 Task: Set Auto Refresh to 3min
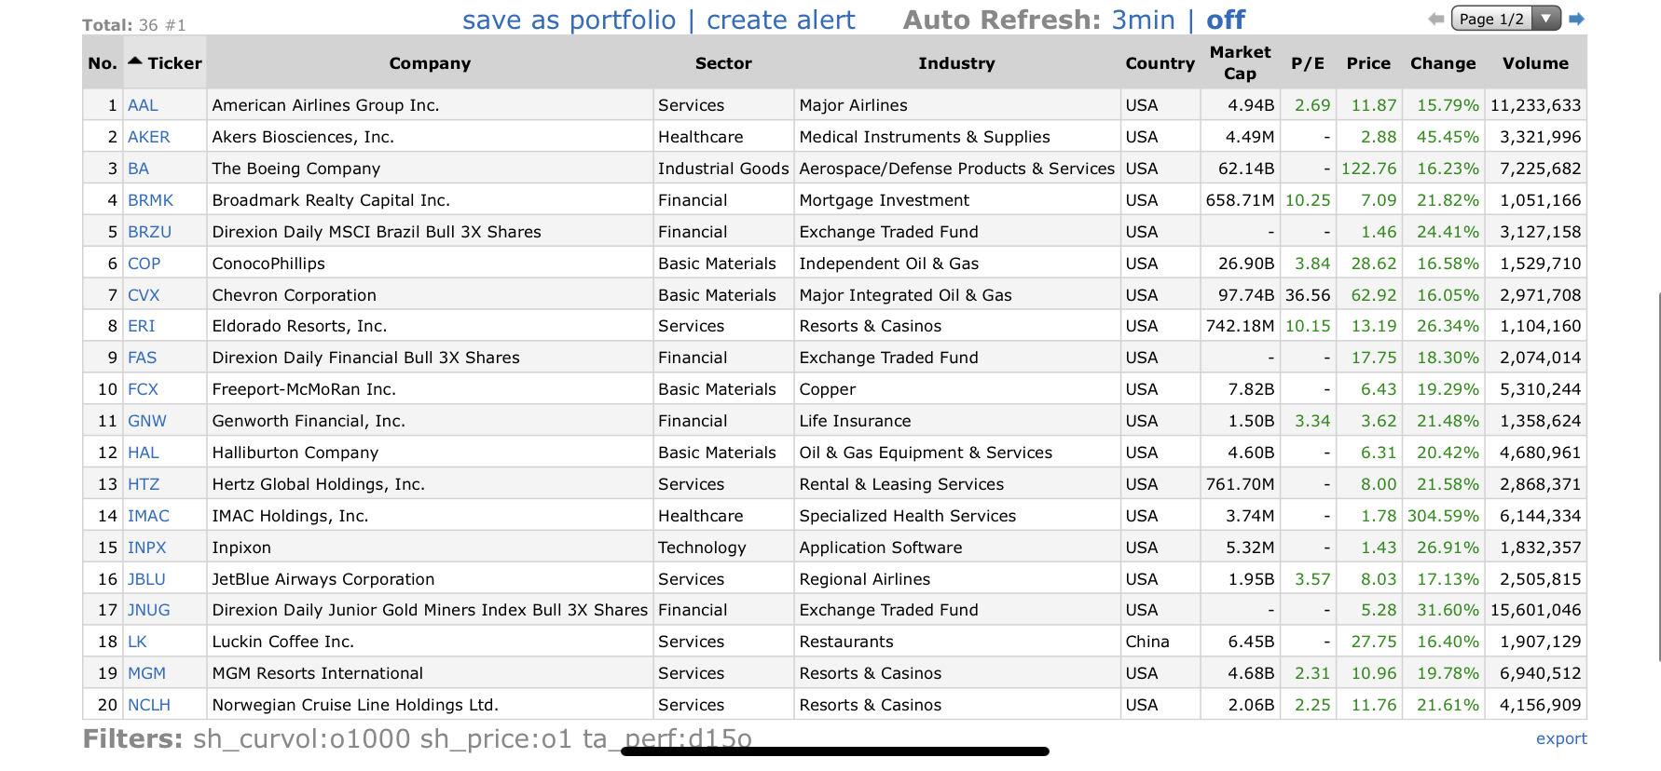[x=1144, y=20]
